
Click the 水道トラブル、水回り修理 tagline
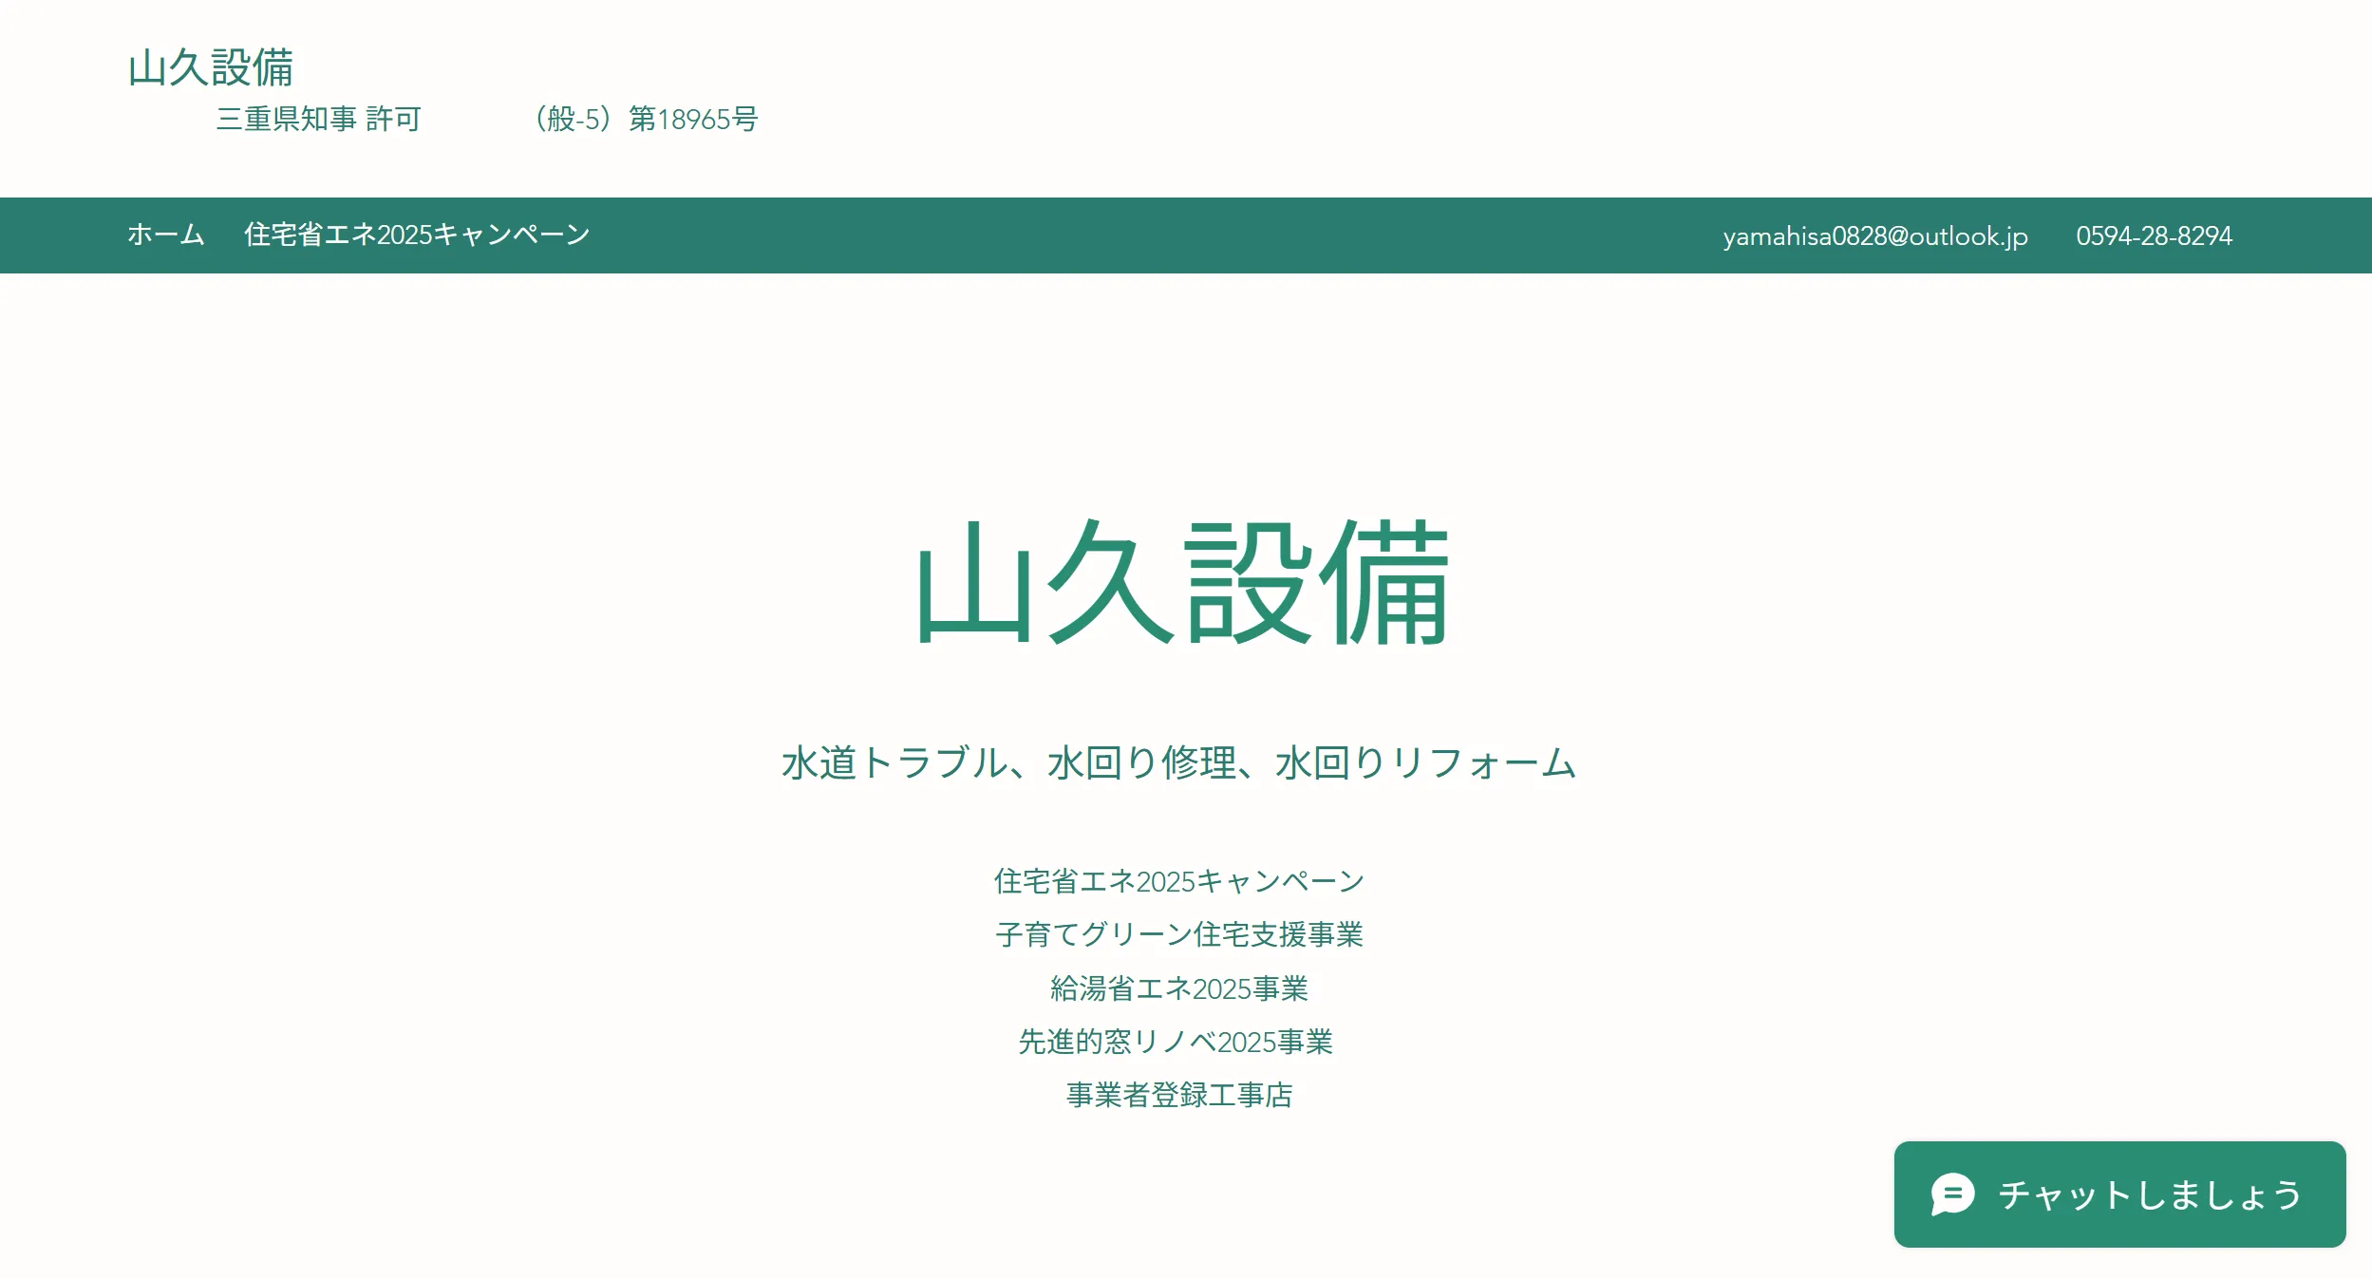click(x=1178, y=762)
